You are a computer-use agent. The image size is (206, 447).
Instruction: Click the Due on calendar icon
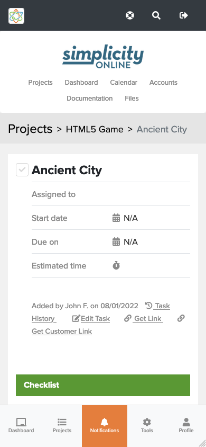pos(116,242)
